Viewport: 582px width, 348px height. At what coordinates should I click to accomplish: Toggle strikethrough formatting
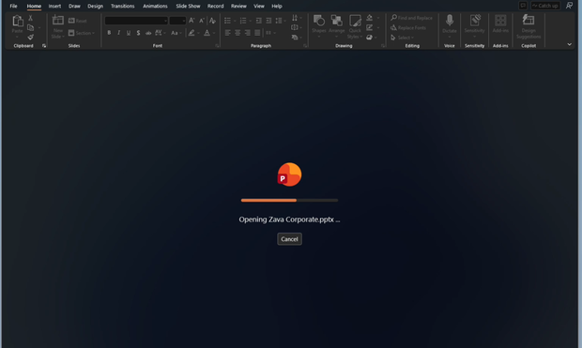tap(148, 33)
